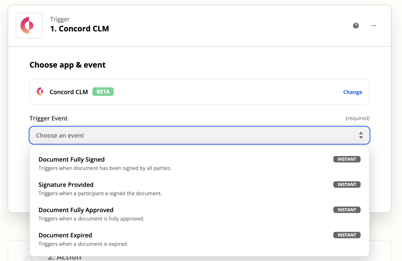Collapse the Choose app & event section heading
The width and height of the screenshot is (402, 261).
(67, 65)
